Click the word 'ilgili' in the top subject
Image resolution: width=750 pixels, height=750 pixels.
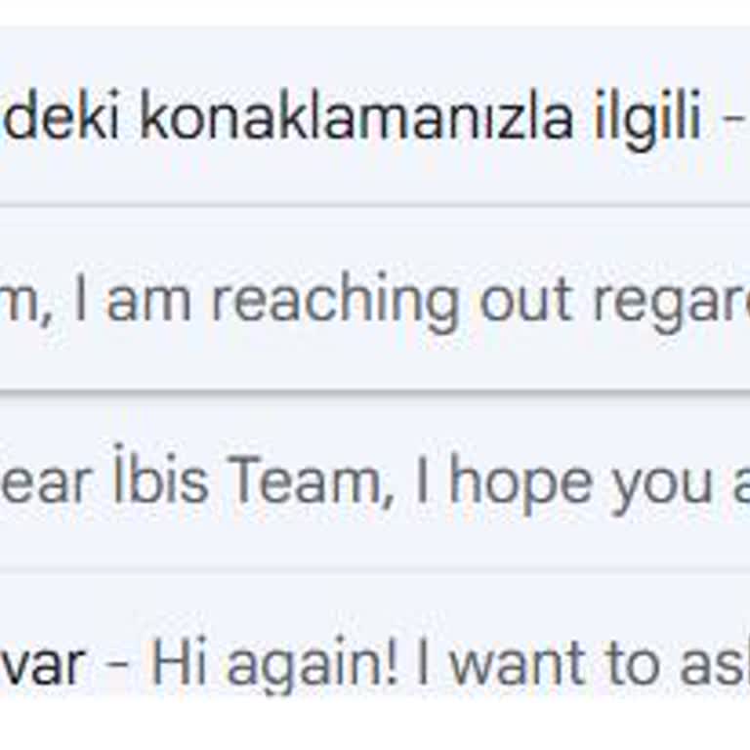click(648, 119)
